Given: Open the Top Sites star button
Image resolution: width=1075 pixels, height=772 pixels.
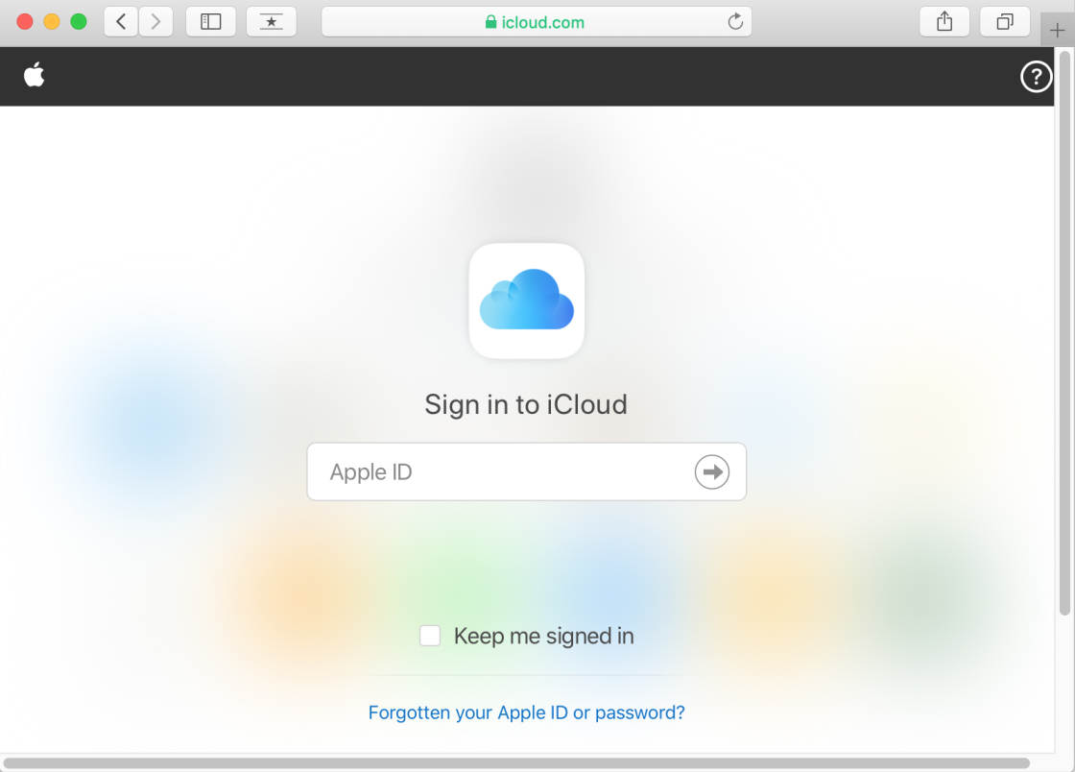Looking at the screenshot, I should (272, 22).
